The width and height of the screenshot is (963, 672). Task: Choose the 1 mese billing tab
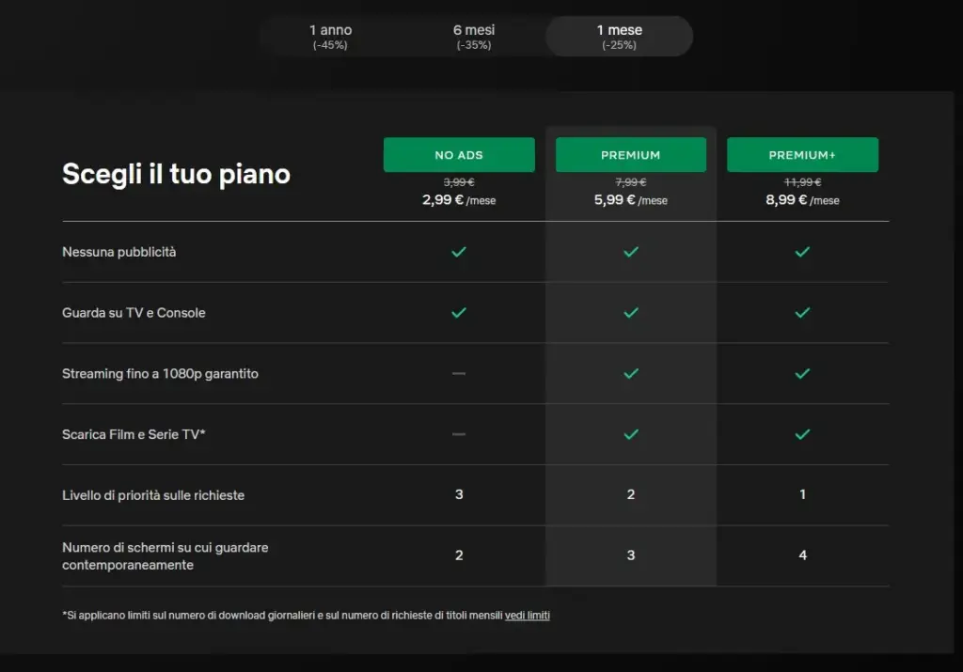coord(619,37)
